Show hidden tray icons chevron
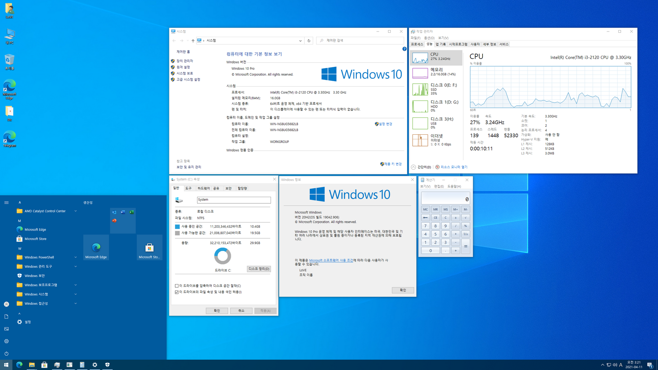658x370 pixels. coord(602,365)
